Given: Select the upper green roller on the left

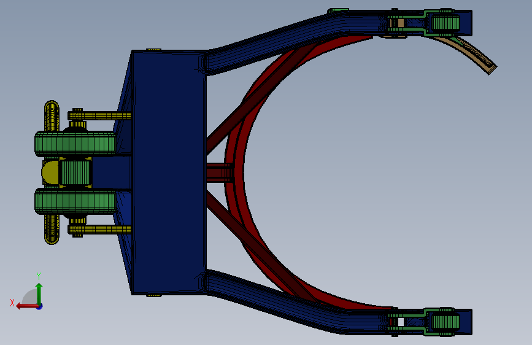Looking at the screenshot, I should [75, 144].
